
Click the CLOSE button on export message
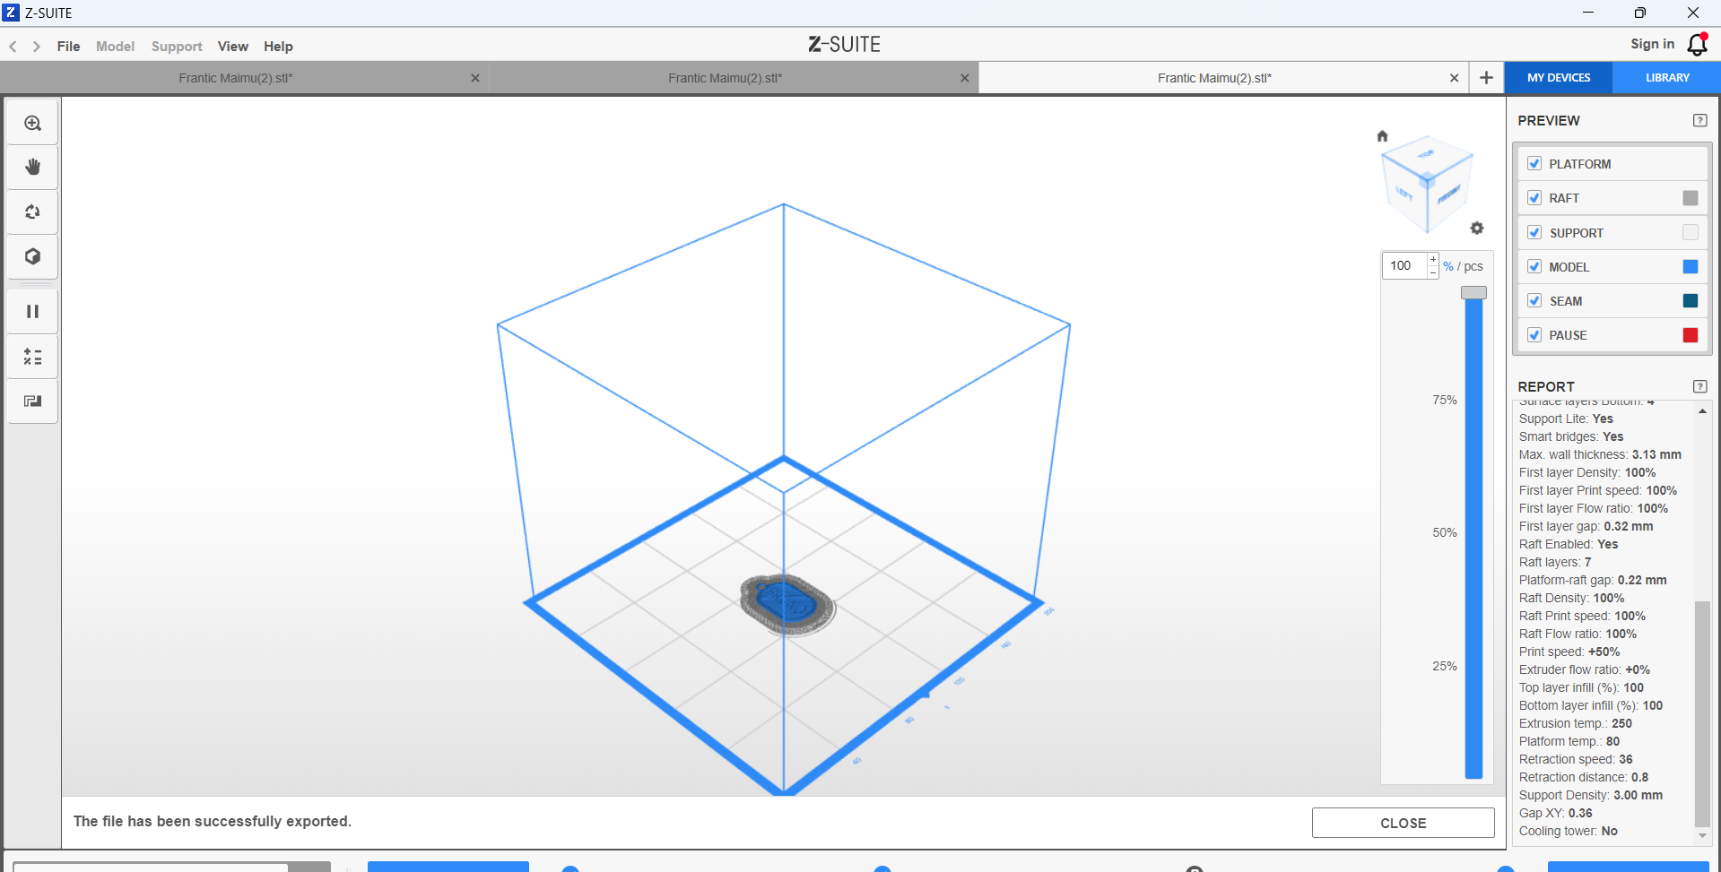click(1403, 823)
